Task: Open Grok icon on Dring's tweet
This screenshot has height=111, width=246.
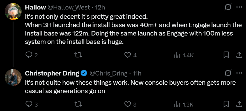Action: (227, 73)
